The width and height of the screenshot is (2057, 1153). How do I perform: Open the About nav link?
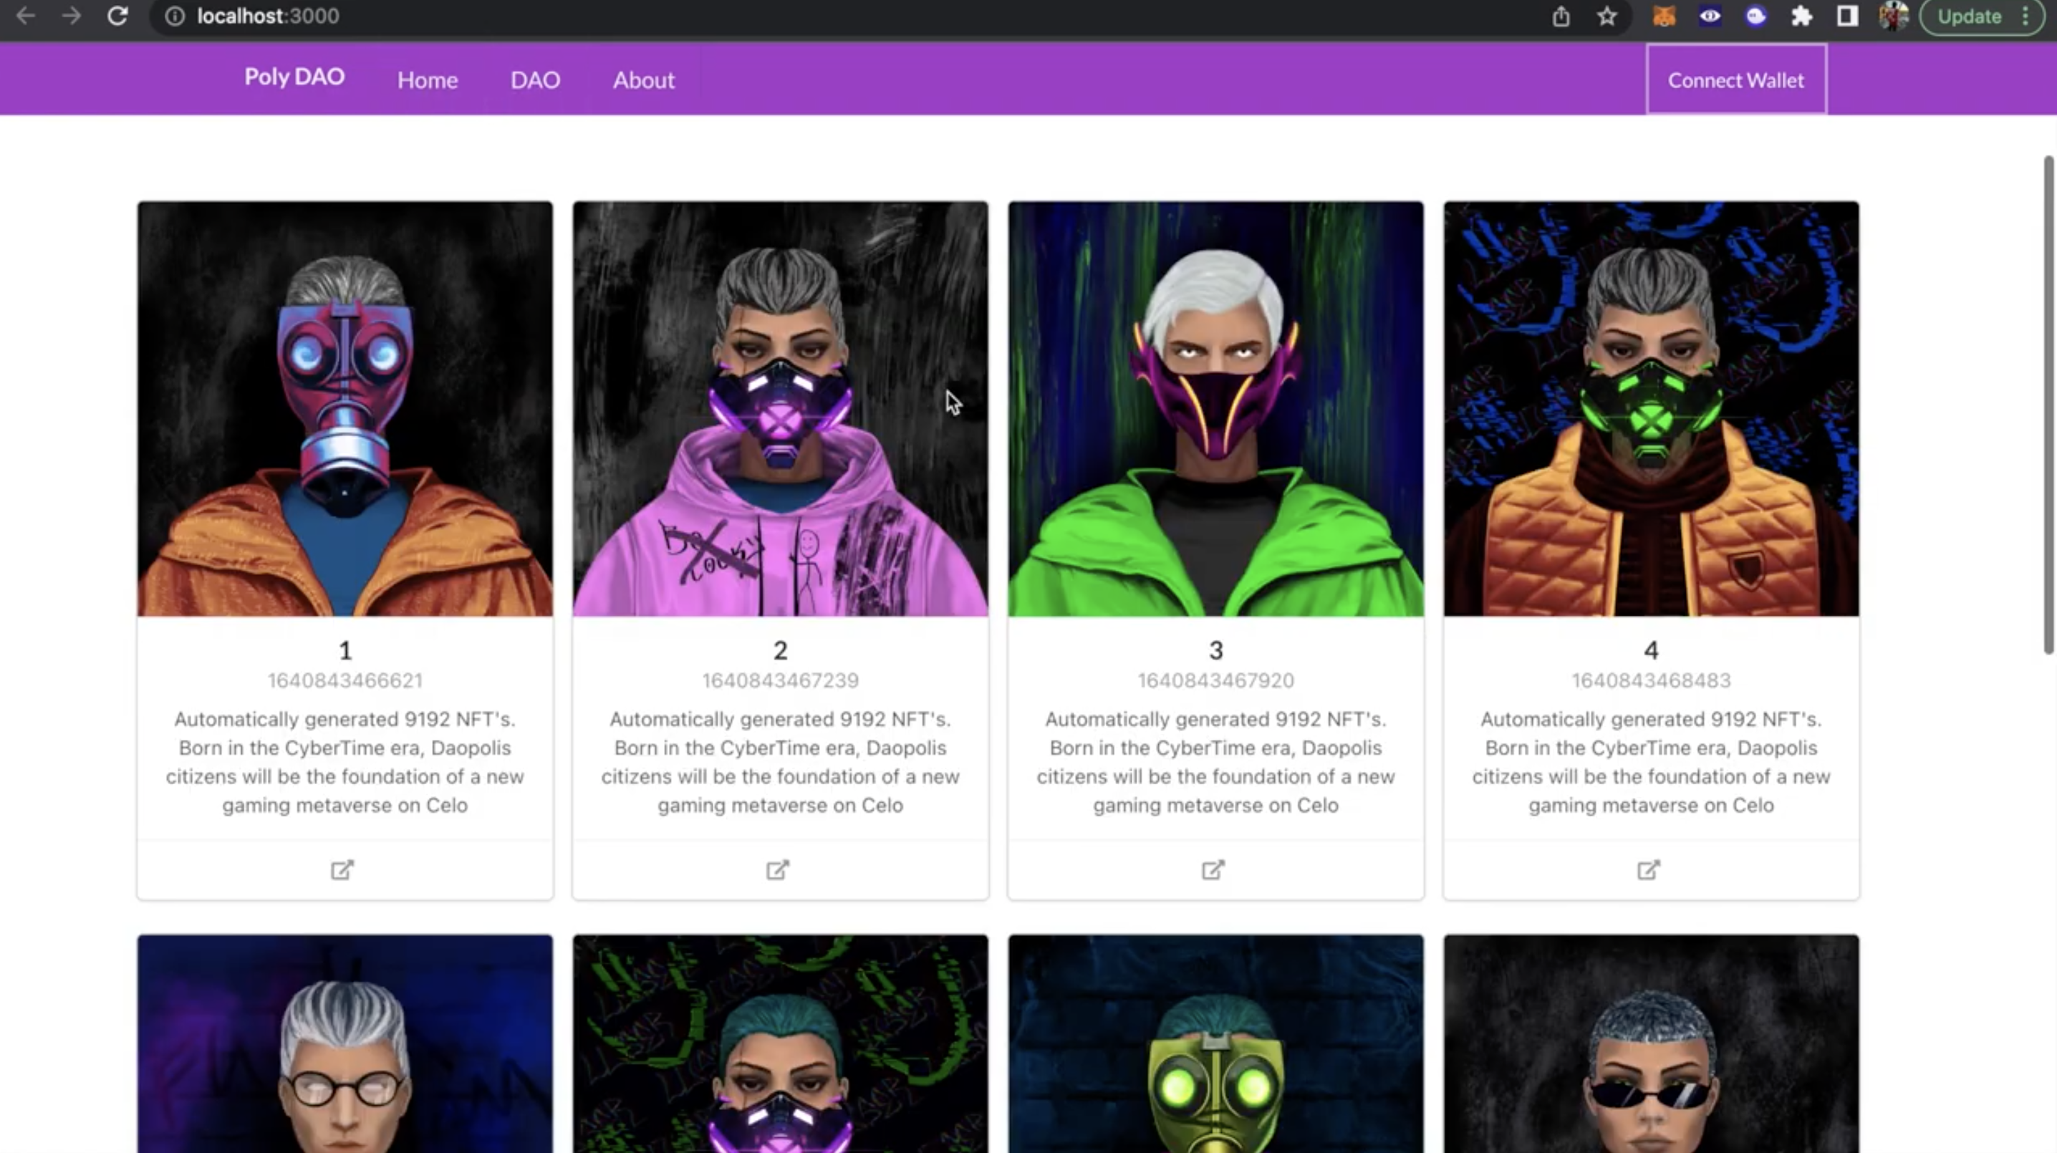[644, 79]
